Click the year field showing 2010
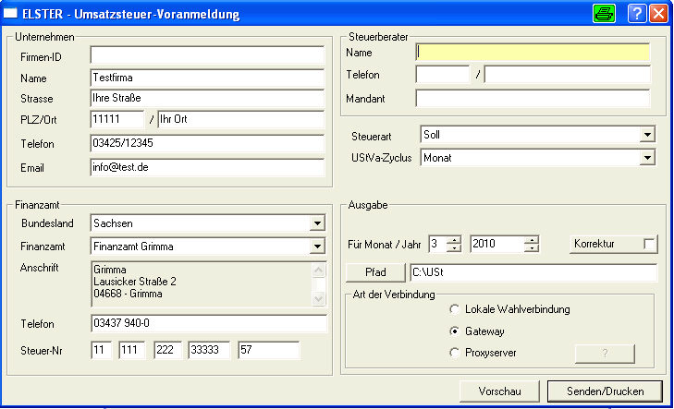Screen dimensions: 674x409 tap(496, 244)
